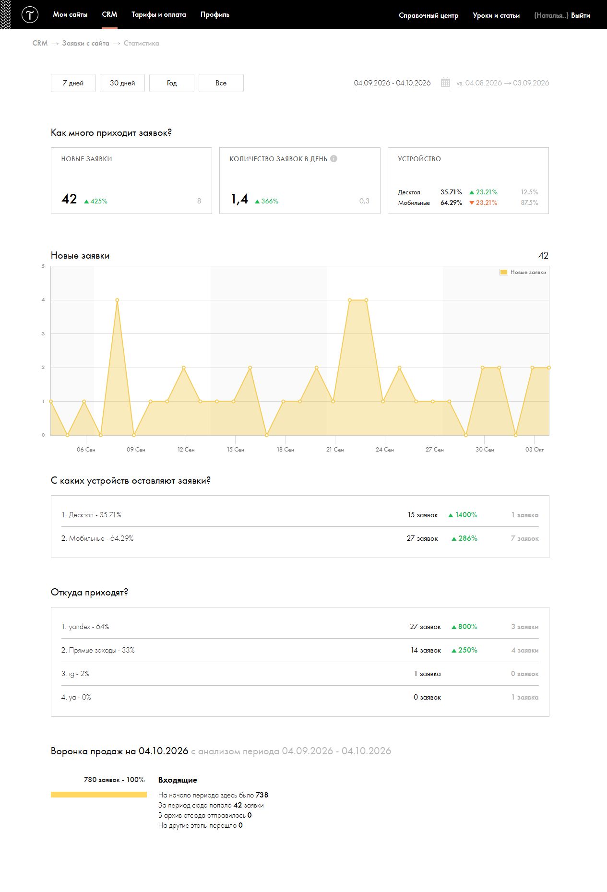Click the info icon beside Количество заявок в день
Viewport: 607px width, 892px height.
click(x=334, y=159)
